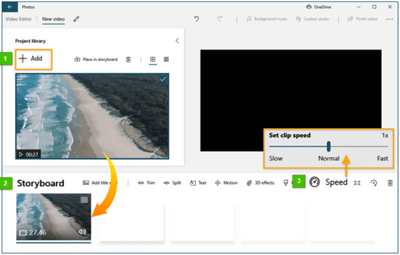400x255 pixels.
Task: Click the clip speed slider handle
Action: [x=328, y=146]
